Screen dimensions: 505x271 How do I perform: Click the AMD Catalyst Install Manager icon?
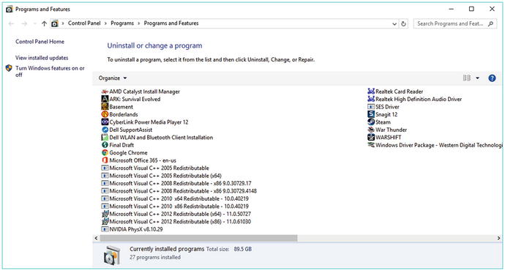[x=105, y=92]
